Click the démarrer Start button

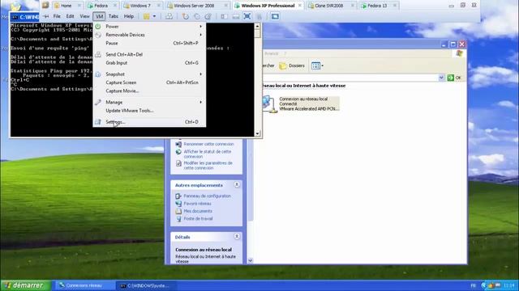click(x=25, y=285)
